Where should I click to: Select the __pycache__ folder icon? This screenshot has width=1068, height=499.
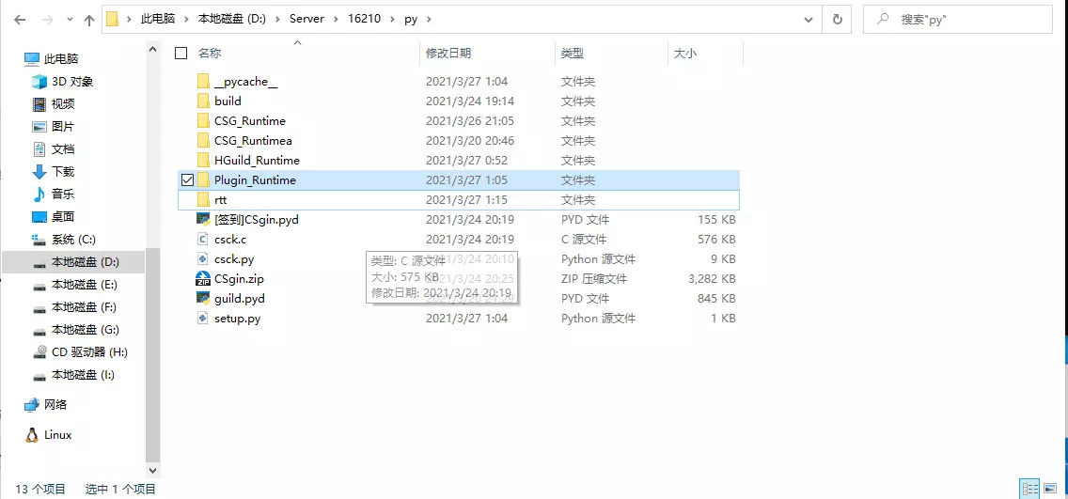click(x=203, y=82)
